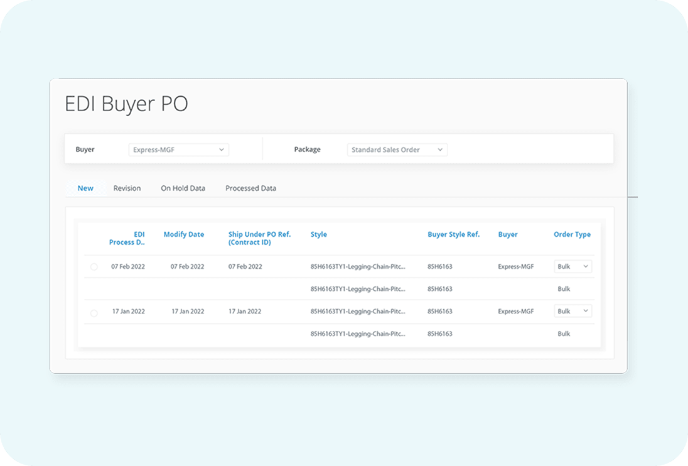Click Buyer Style Ref 85H6163 in 17 Jan row
This screenshot has width=688, height=466.
pyautogui.click(x=439, y=312)
